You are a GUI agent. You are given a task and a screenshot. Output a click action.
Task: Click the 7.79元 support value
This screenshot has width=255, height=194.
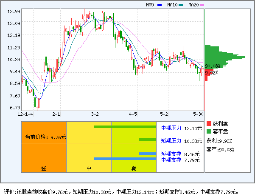click(192, 160)
